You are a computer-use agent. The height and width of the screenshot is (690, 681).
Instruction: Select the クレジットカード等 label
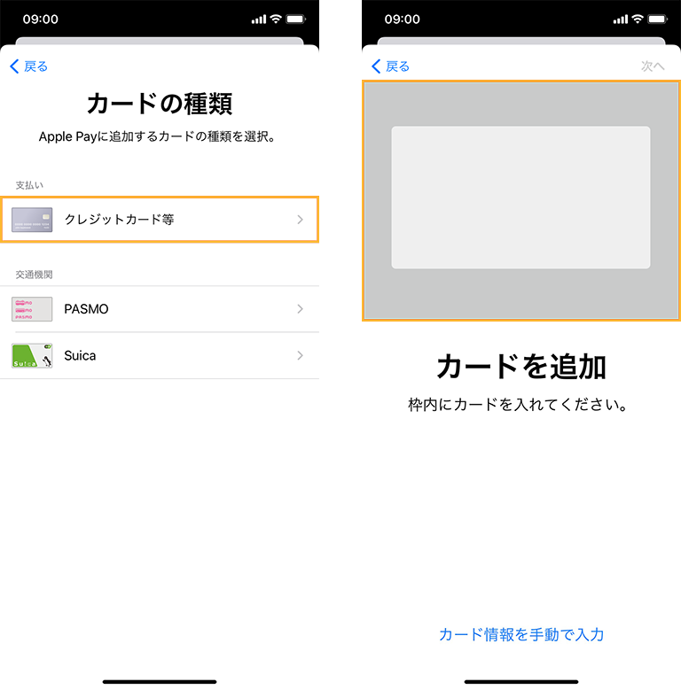point(119,220)
